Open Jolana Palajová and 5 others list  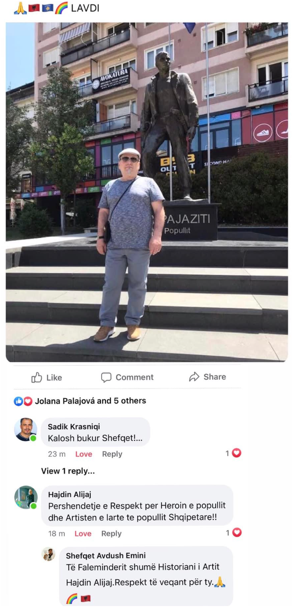[x=90, y=401]
